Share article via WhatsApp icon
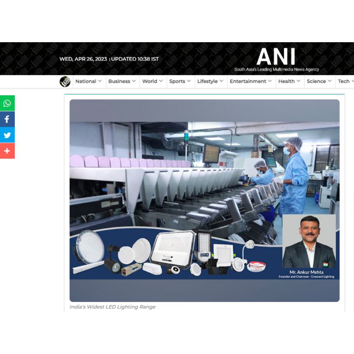The image size is (354, 354). tap(7, 103)
